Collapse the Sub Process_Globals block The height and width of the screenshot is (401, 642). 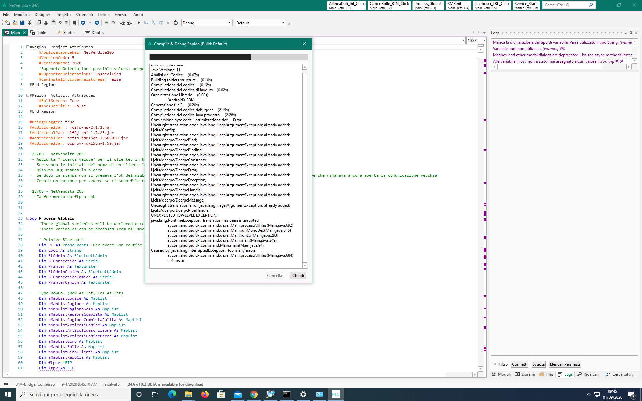(x=28, y=218)
